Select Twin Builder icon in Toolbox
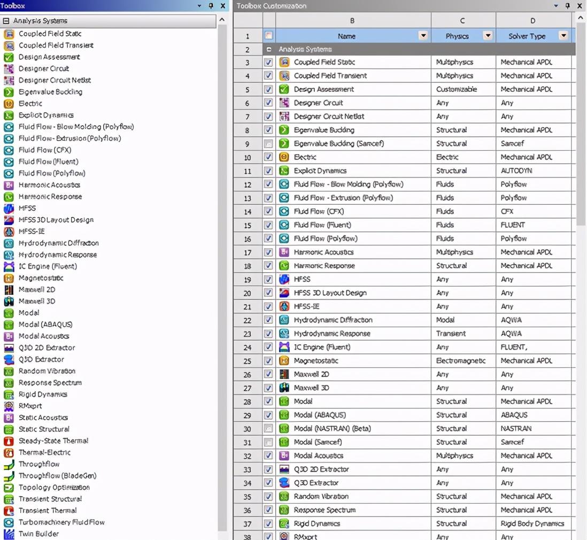The height and width of the screenshot is (540, 587). point(9,534)
